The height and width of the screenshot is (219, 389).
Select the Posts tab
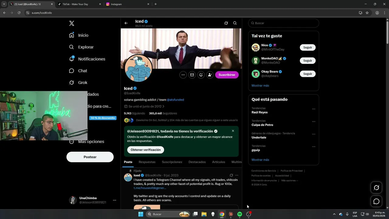click(x=128, y=162)
